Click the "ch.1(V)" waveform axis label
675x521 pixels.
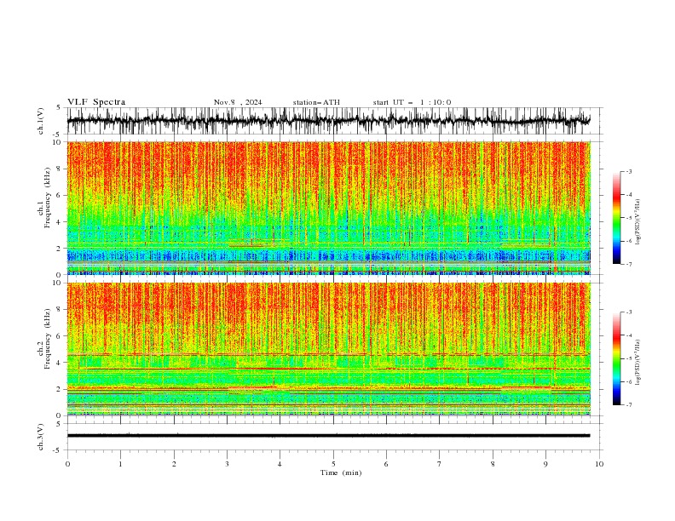pyautogui.click(x=41, y=121)
